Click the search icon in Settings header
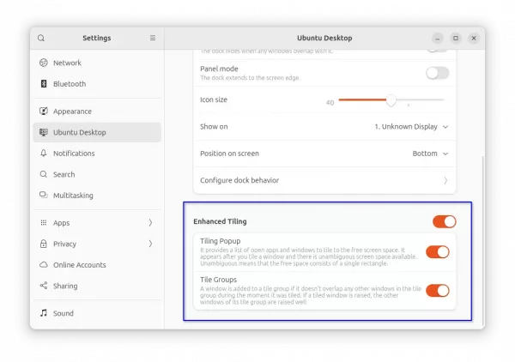515x362 pixels. (41, 38)
